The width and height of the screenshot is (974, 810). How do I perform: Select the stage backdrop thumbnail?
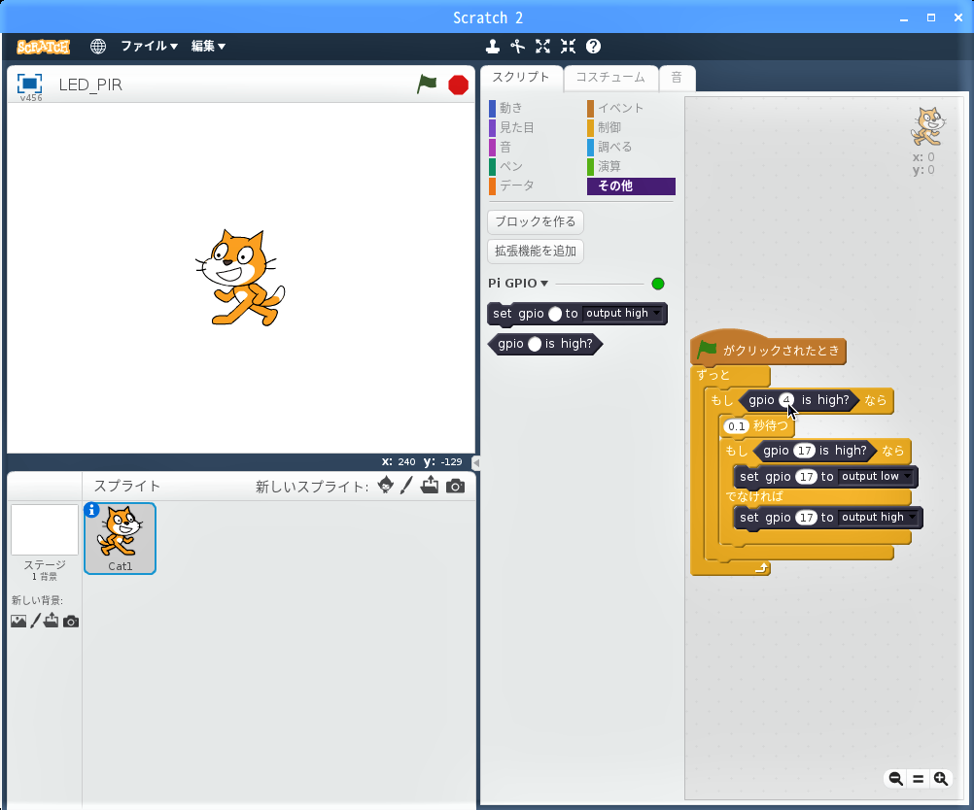click(x=45, y=529)
